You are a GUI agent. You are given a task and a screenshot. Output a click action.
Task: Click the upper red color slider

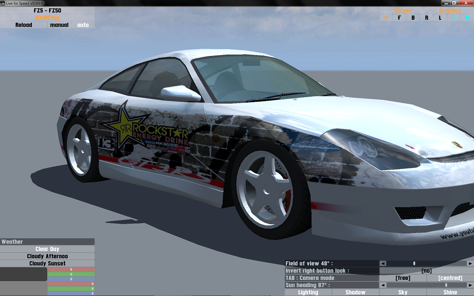coord(71,270)
